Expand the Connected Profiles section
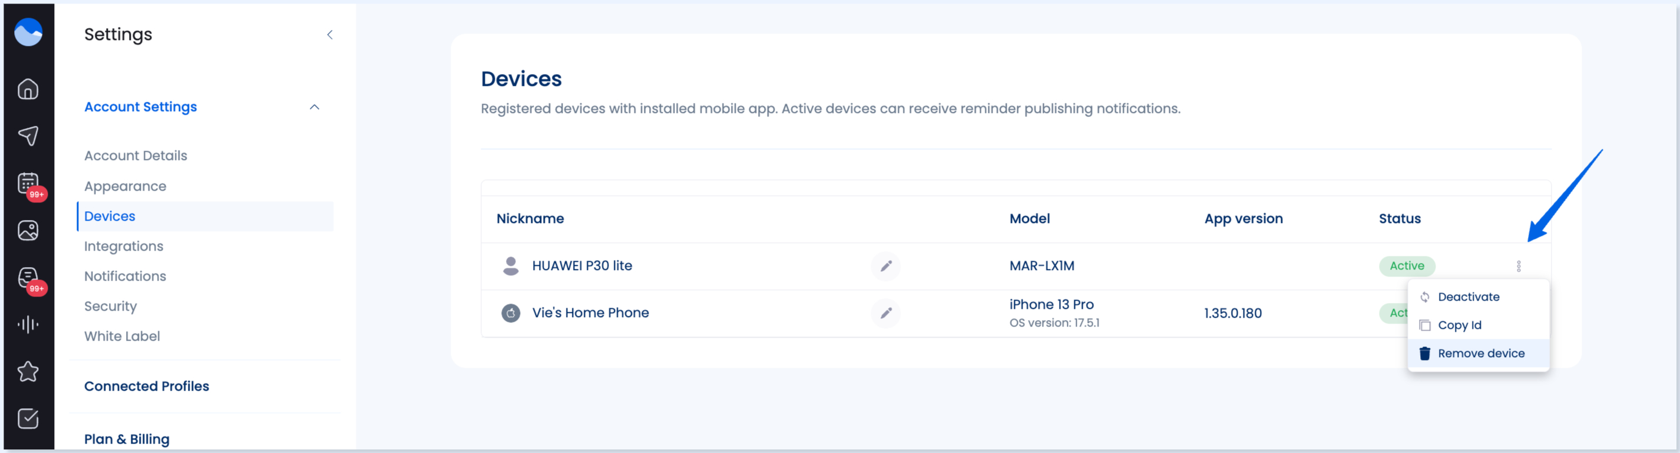This screenshot has height=453, width=1680. click(x=147, y=387)
